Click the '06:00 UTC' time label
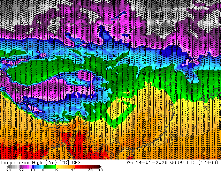221x171 pixels. [x=183, y=163]
